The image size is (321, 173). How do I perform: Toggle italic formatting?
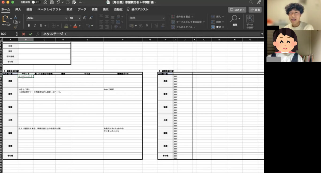coord(35,26)
